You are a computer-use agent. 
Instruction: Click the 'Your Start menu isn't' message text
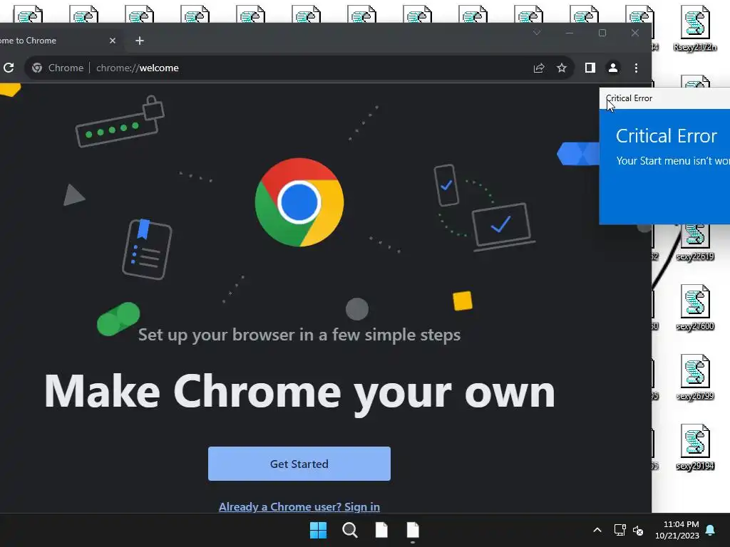click(x=673, y=161)
